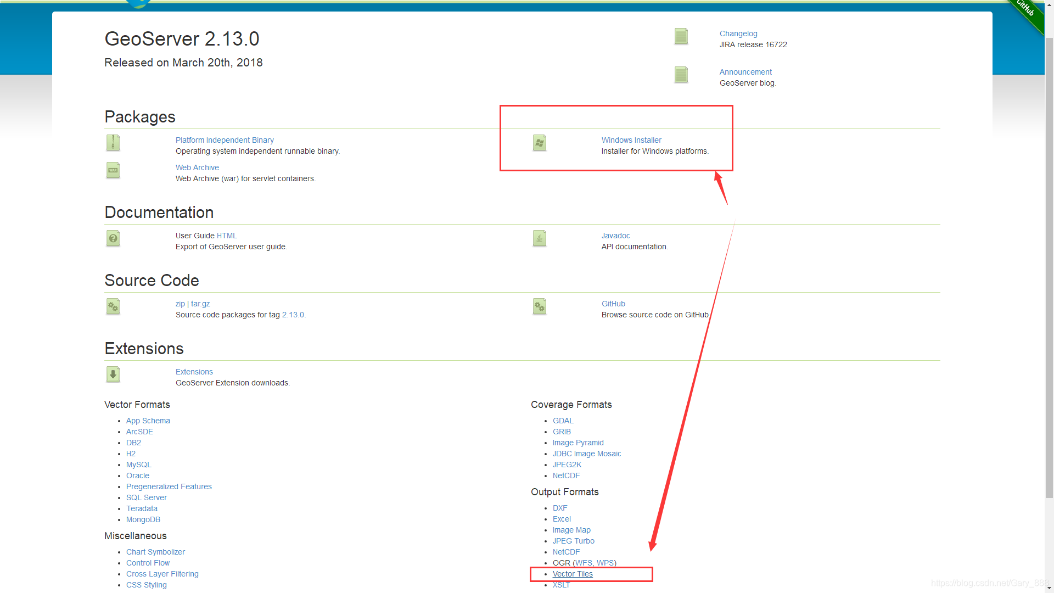1054x593 pixels.
Task: Open the Windows Installer download page
Action: click(631, 140)
